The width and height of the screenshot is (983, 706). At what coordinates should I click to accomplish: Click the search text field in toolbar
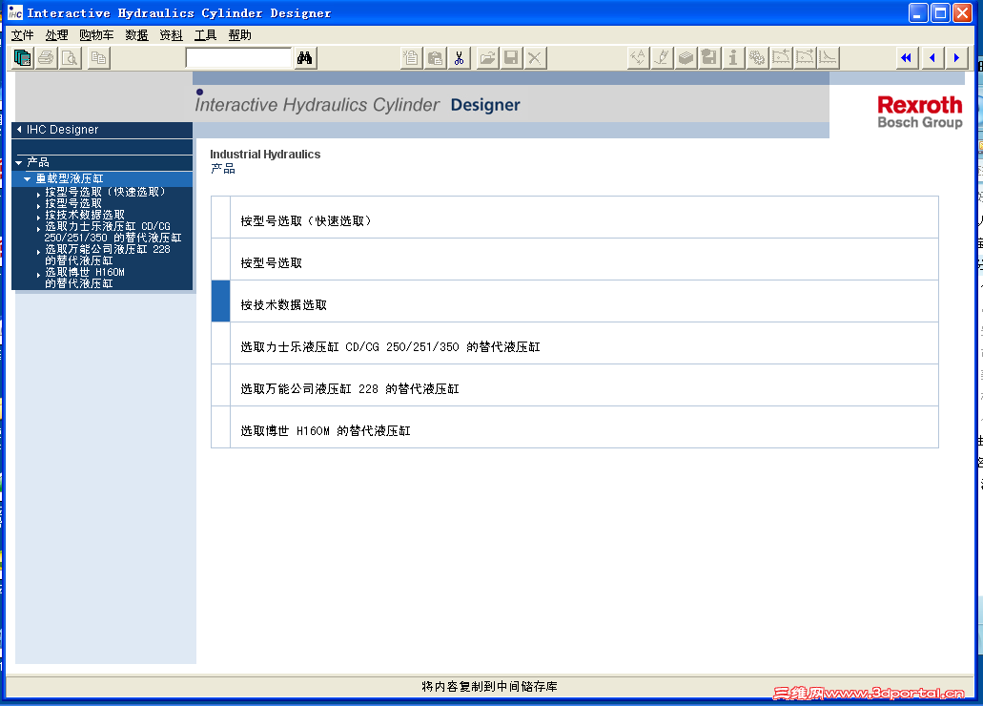(x=239, y=58)
